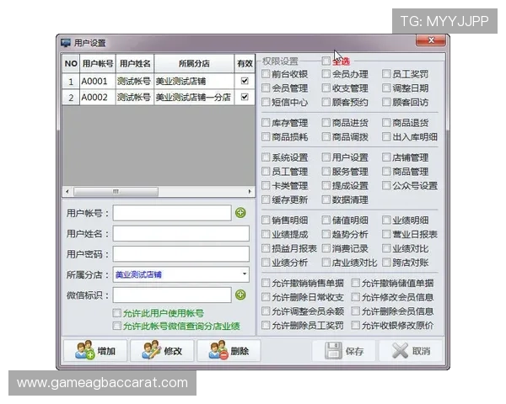Check the 用户设置 permission box

[x=326, y=157]
